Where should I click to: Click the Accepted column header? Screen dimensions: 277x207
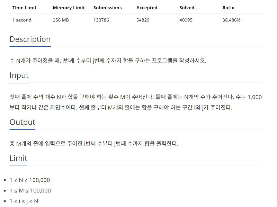147,8
